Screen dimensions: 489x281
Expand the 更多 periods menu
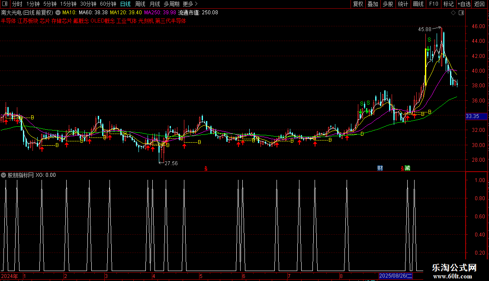pos(190,4)
